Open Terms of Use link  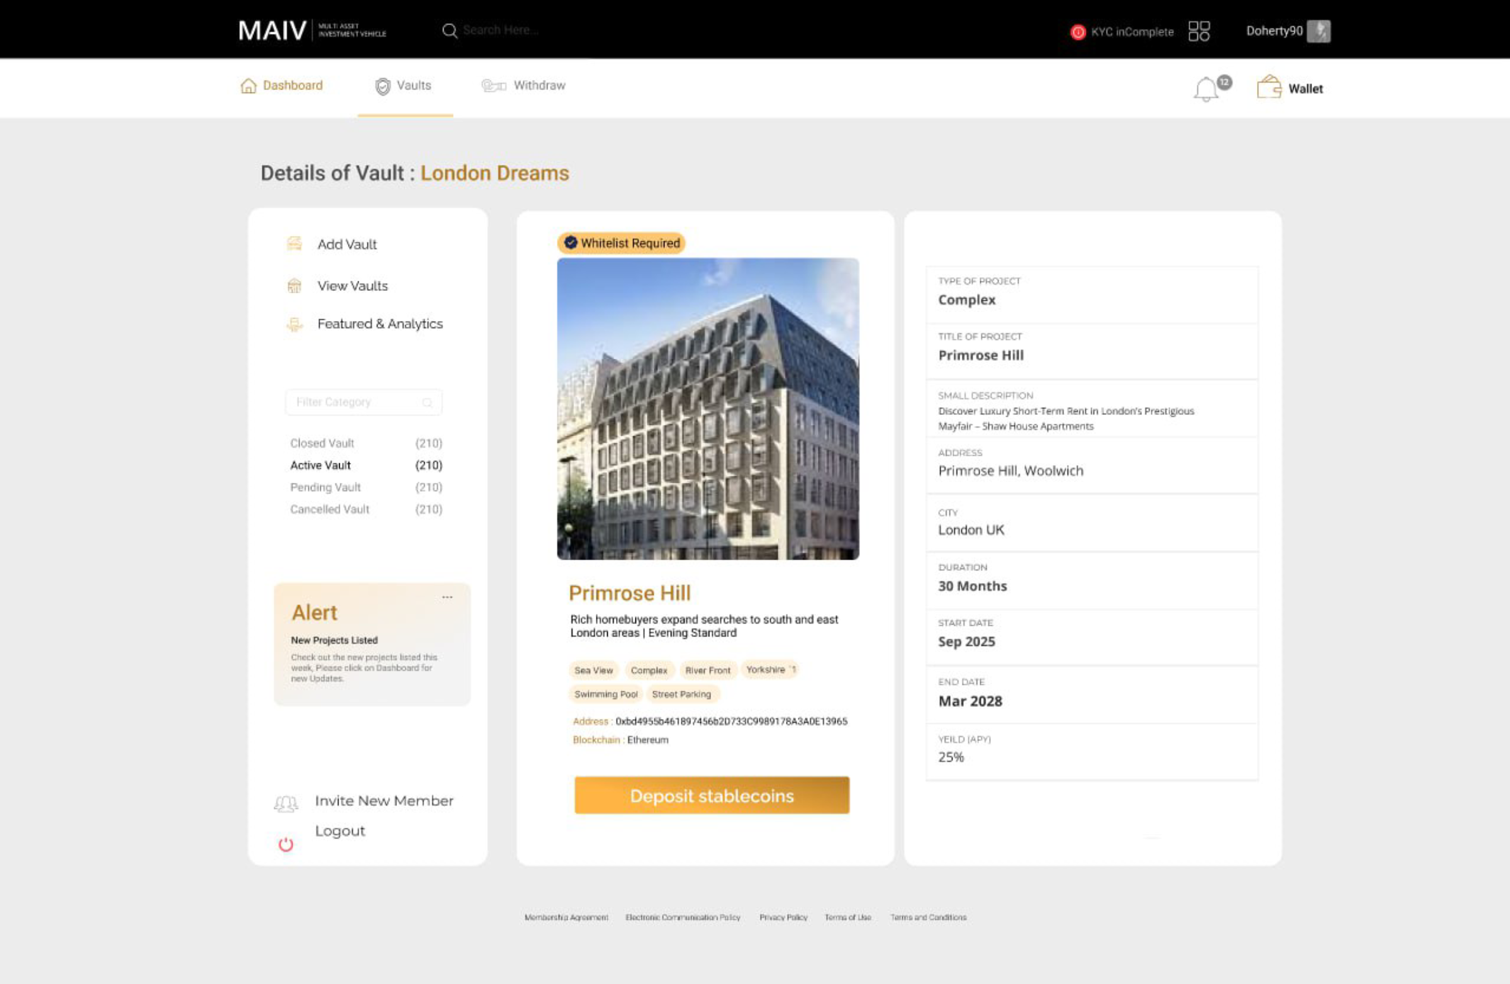click(847, 917)
